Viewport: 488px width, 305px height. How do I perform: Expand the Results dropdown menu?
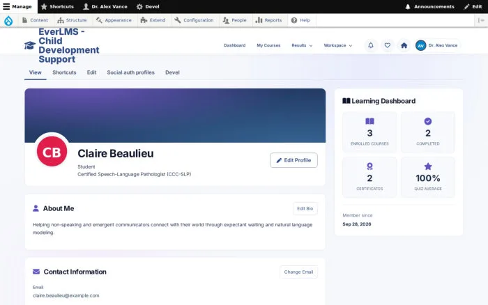(302, 45)
